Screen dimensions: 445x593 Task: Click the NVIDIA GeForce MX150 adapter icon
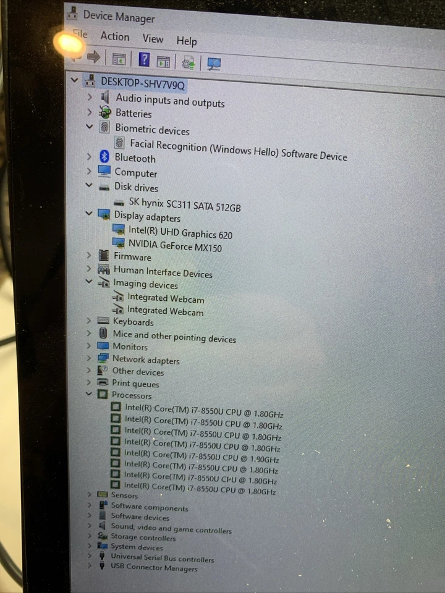point(119,242)
